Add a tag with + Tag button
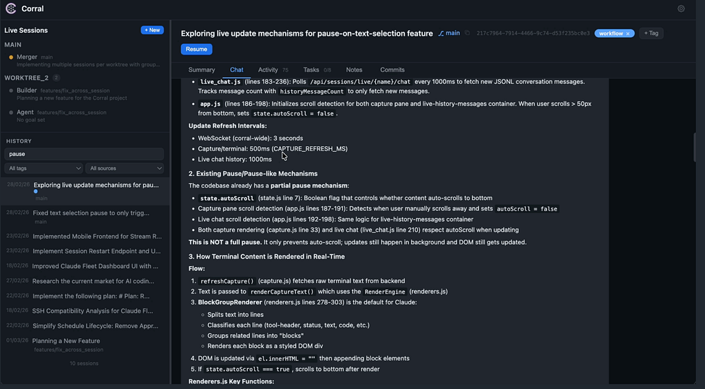 [x=651, y=33]
